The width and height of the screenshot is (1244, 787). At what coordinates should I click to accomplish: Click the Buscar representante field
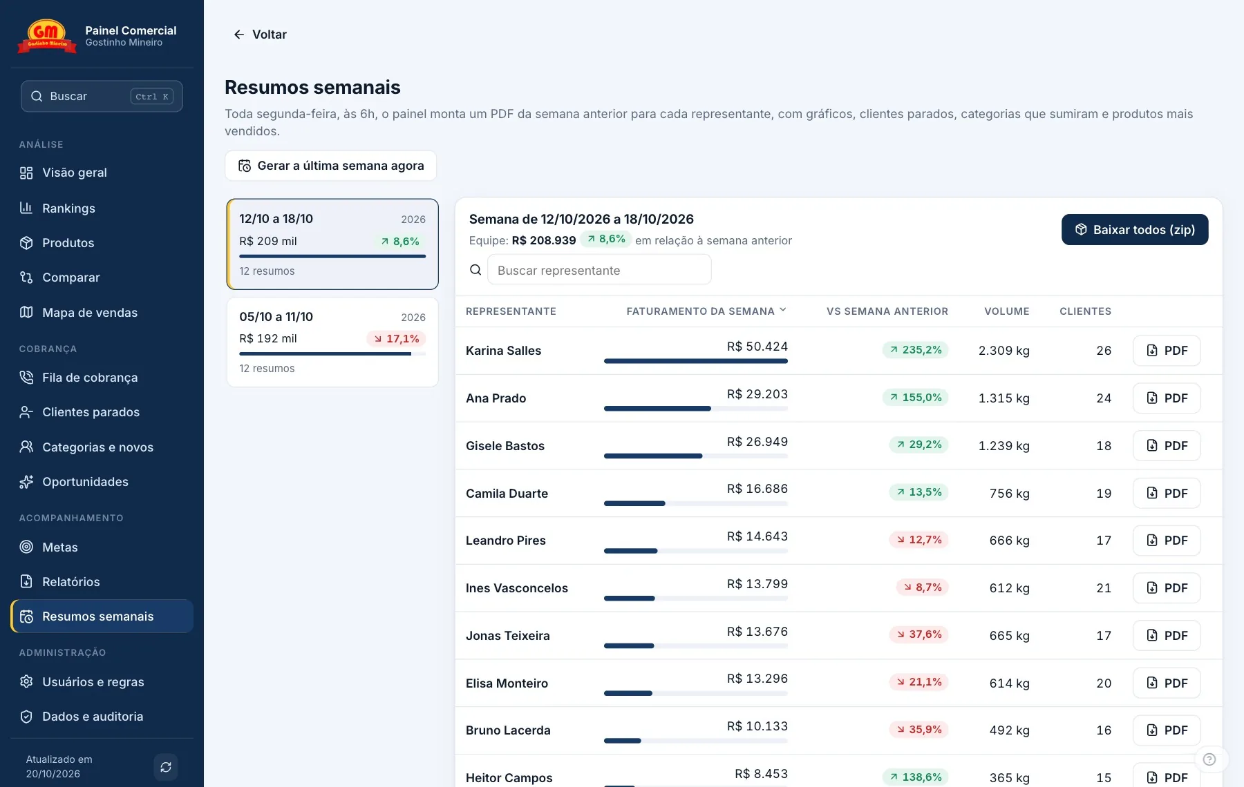[599, 270]
